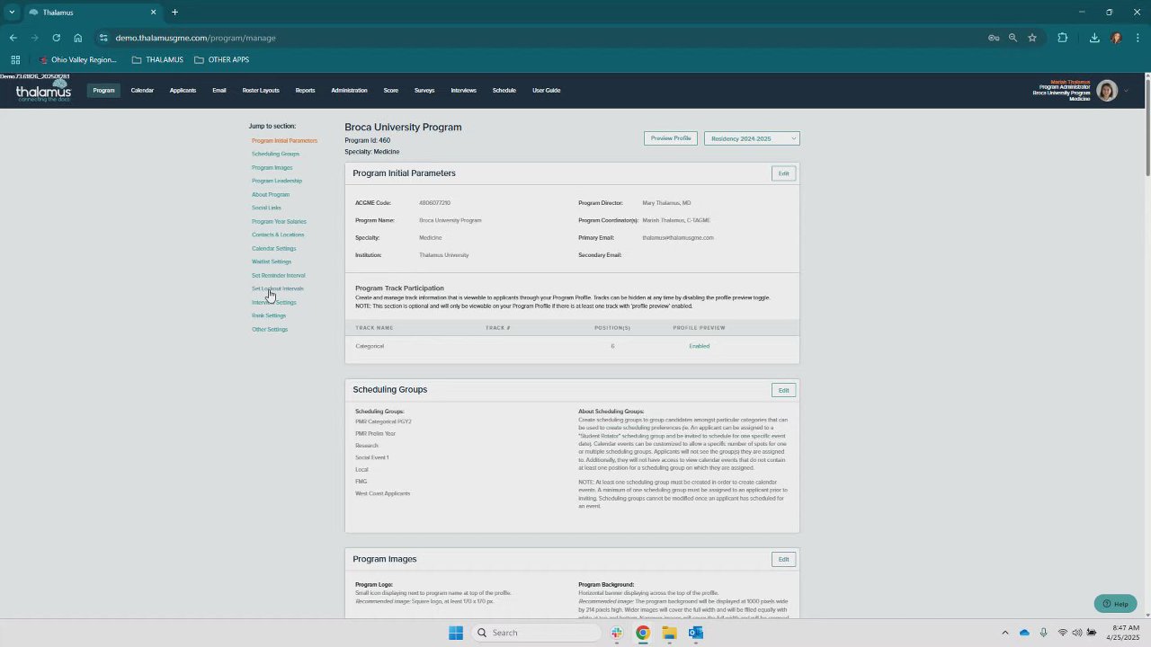Viewport: 1151px width, 647px height.
Task: Reload the page with browser refresh icon
Action: pyautogui.click(x=56, y=38)
